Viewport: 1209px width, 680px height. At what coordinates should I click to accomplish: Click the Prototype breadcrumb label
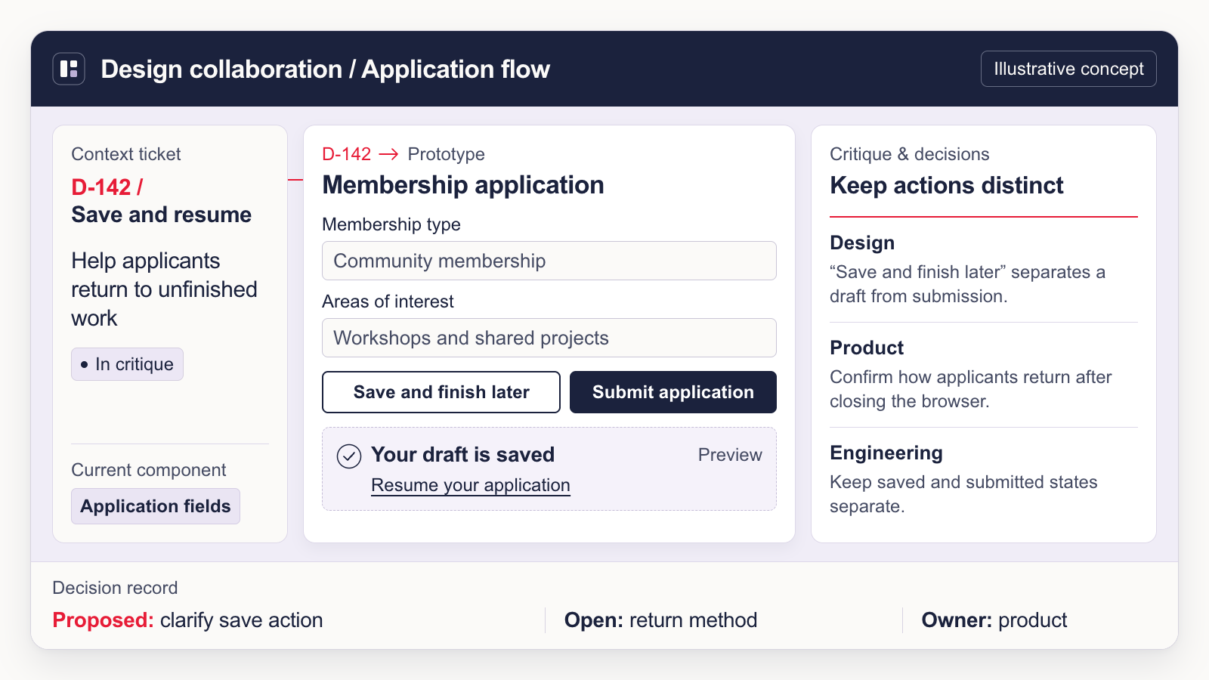446,154
